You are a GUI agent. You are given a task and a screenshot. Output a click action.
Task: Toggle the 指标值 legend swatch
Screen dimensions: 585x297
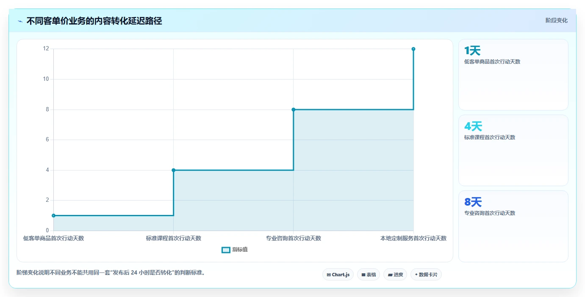tap(226, 250)
